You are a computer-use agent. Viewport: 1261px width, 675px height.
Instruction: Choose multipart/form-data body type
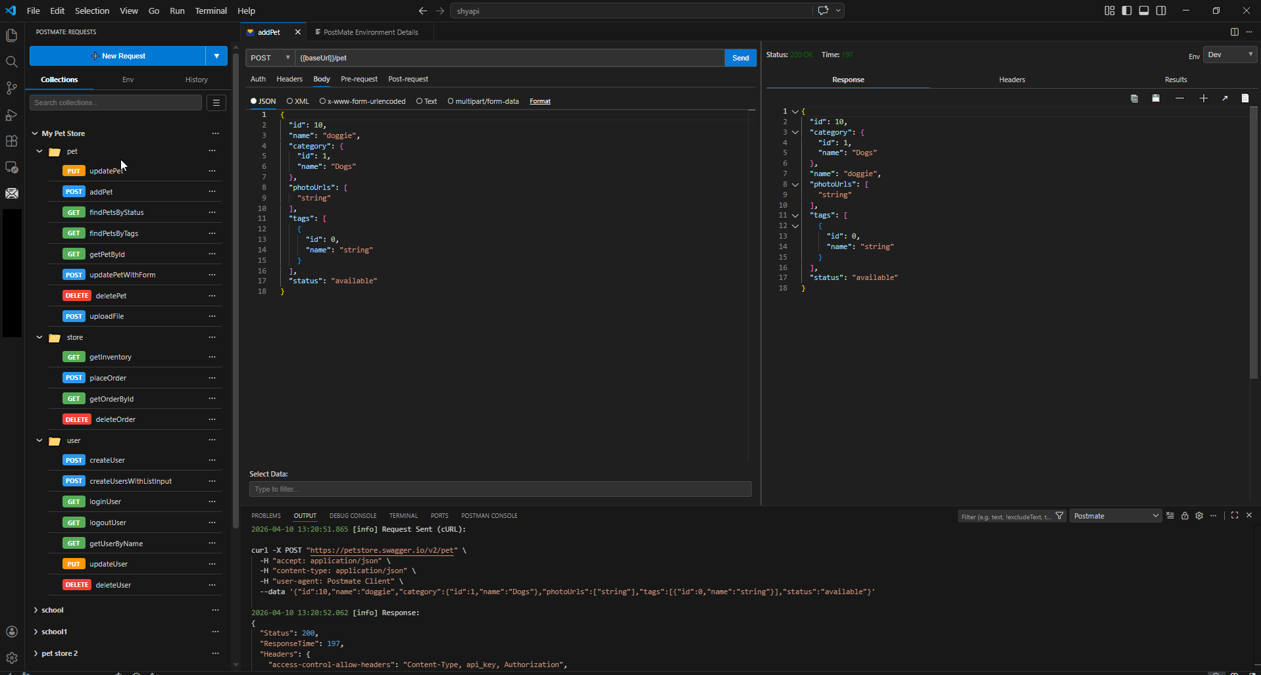click(x=451, y=101)
